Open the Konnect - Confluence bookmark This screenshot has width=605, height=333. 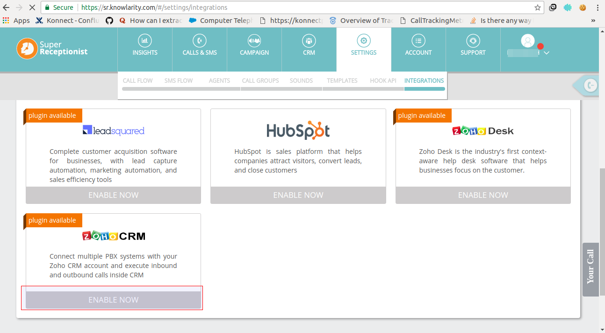pyautogui.click(x=67, y=21)
